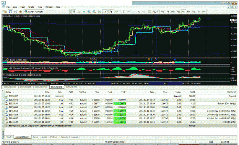
Task: Open the File menu
Action: coord(8,7)
